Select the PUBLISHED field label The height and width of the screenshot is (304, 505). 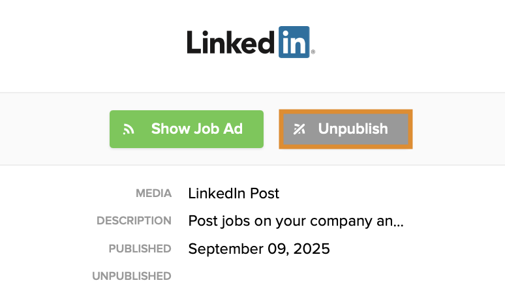(140, 249)
